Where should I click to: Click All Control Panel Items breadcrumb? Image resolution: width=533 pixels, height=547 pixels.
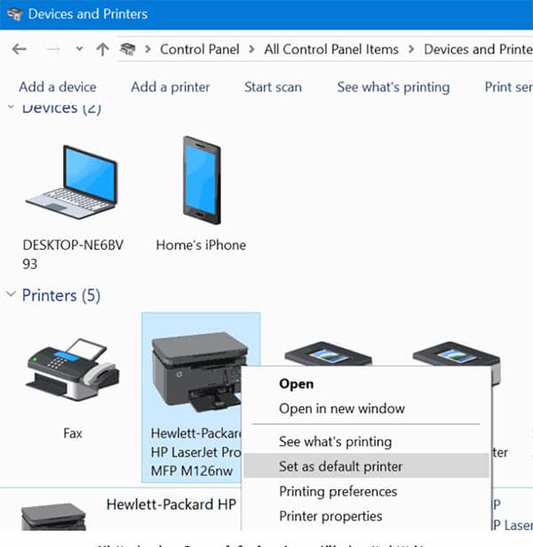click(331, 49)
